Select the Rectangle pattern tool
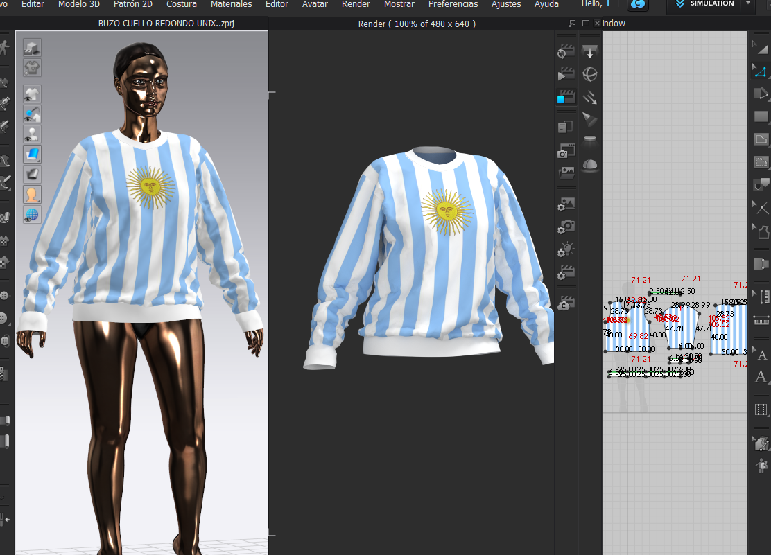This screenshot has width=771, height=555. (761, 116)
